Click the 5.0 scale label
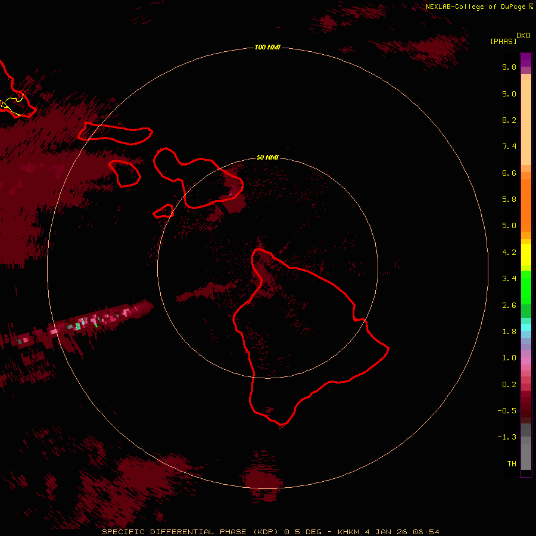Viewport: 536px width, 536px height. point(509,226)
